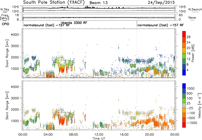Click the "20" power colorbar label

point(188,48)
